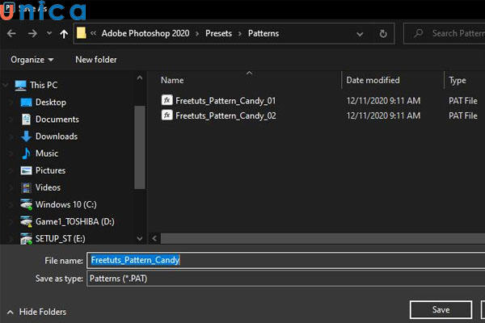This screenshot has height=323, width=485.
Task: Click the Hide Folders label
Action: (x=43, y=312)
